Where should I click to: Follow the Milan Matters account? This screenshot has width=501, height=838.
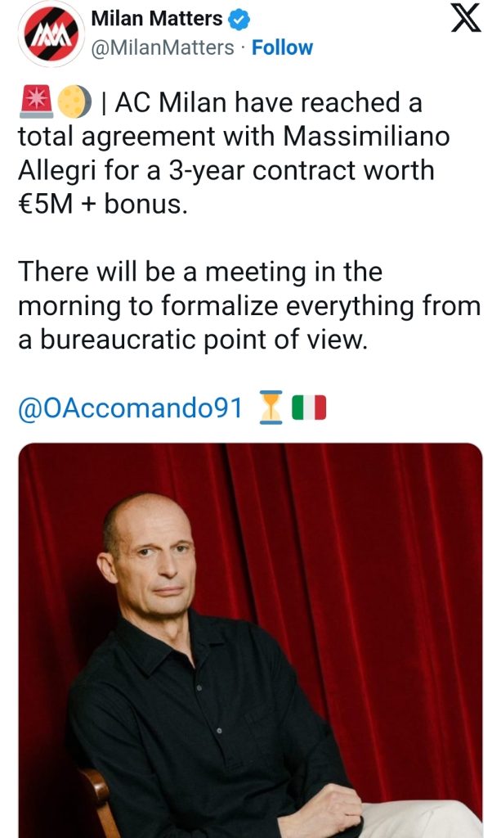(x=282, y=48)
